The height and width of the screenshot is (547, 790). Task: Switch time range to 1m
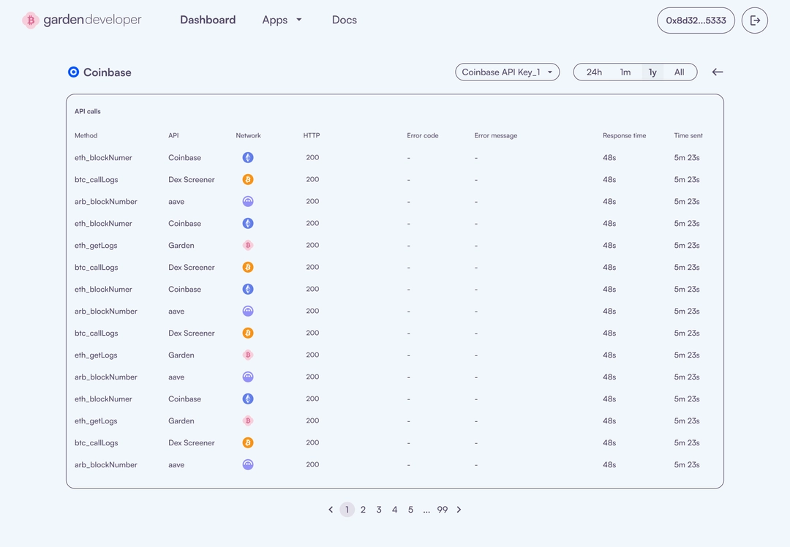click(625, 72)
